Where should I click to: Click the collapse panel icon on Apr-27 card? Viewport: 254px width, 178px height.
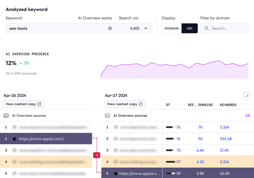click(247, 96)
